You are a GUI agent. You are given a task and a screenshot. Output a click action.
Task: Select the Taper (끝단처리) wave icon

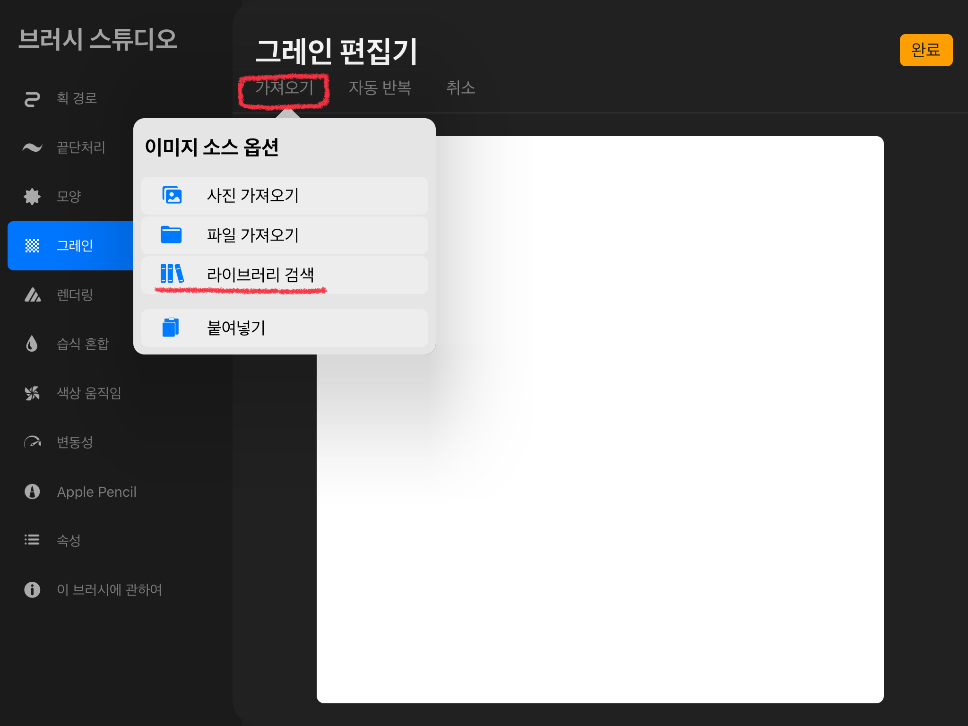(x=32, y=147)
